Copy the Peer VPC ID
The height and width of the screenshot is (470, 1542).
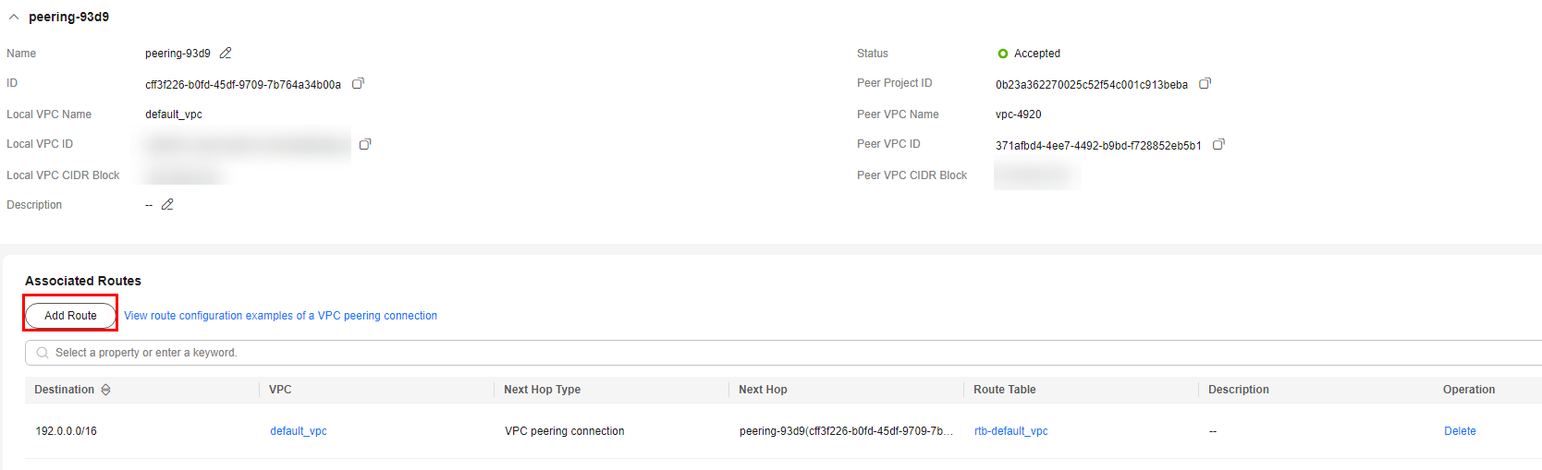1218,145
